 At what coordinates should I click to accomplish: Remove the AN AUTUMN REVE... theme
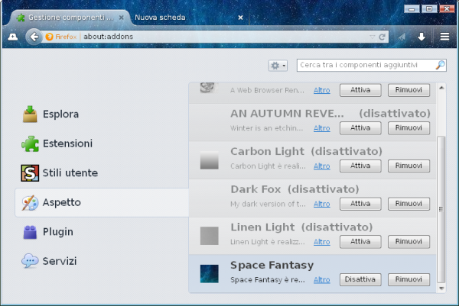[409, 128]
